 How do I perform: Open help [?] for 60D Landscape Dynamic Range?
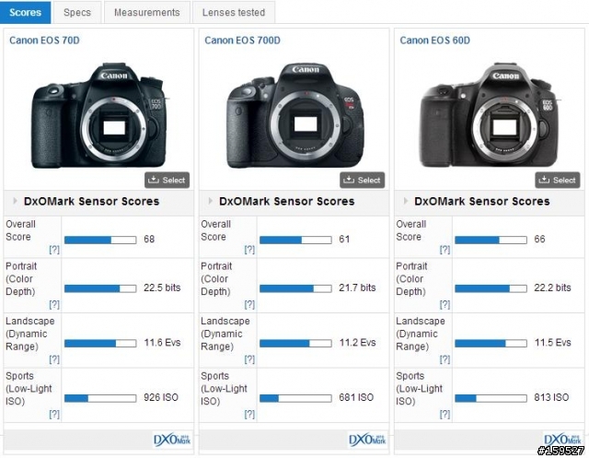pyautogui.click(x=445, y=359)
